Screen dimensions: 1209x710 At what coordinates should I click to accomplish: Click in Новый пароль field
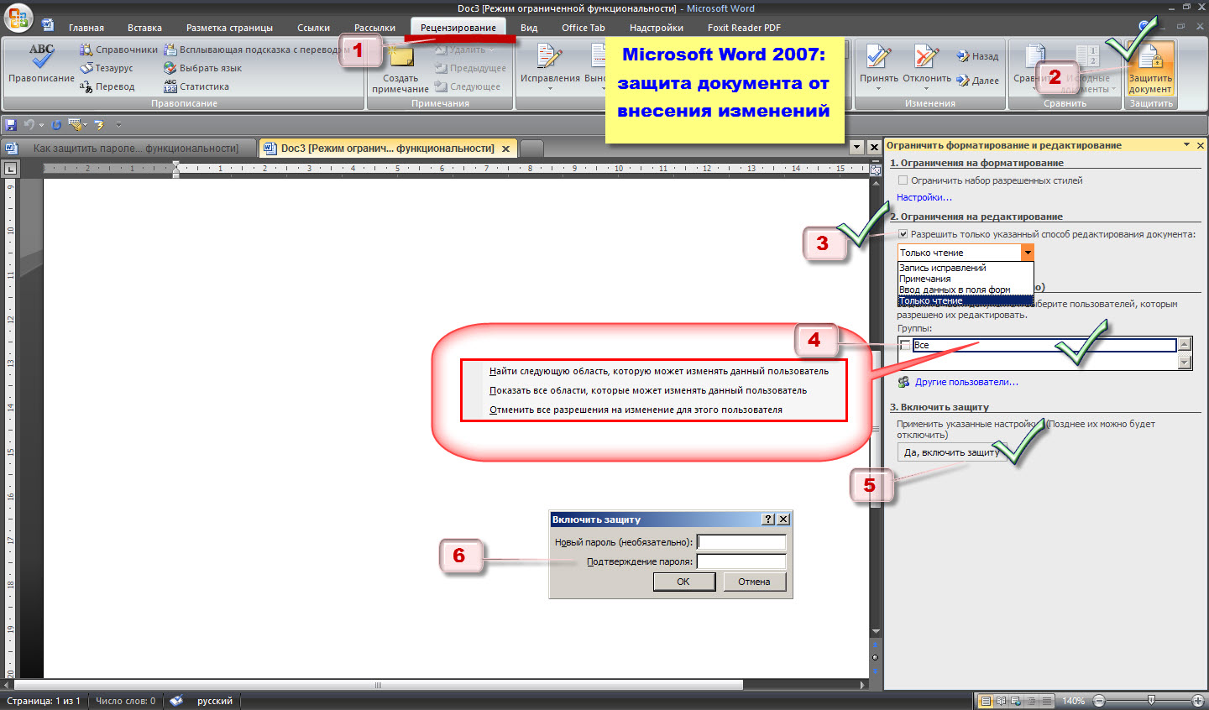pyautogui.click(x=742, y=542)
